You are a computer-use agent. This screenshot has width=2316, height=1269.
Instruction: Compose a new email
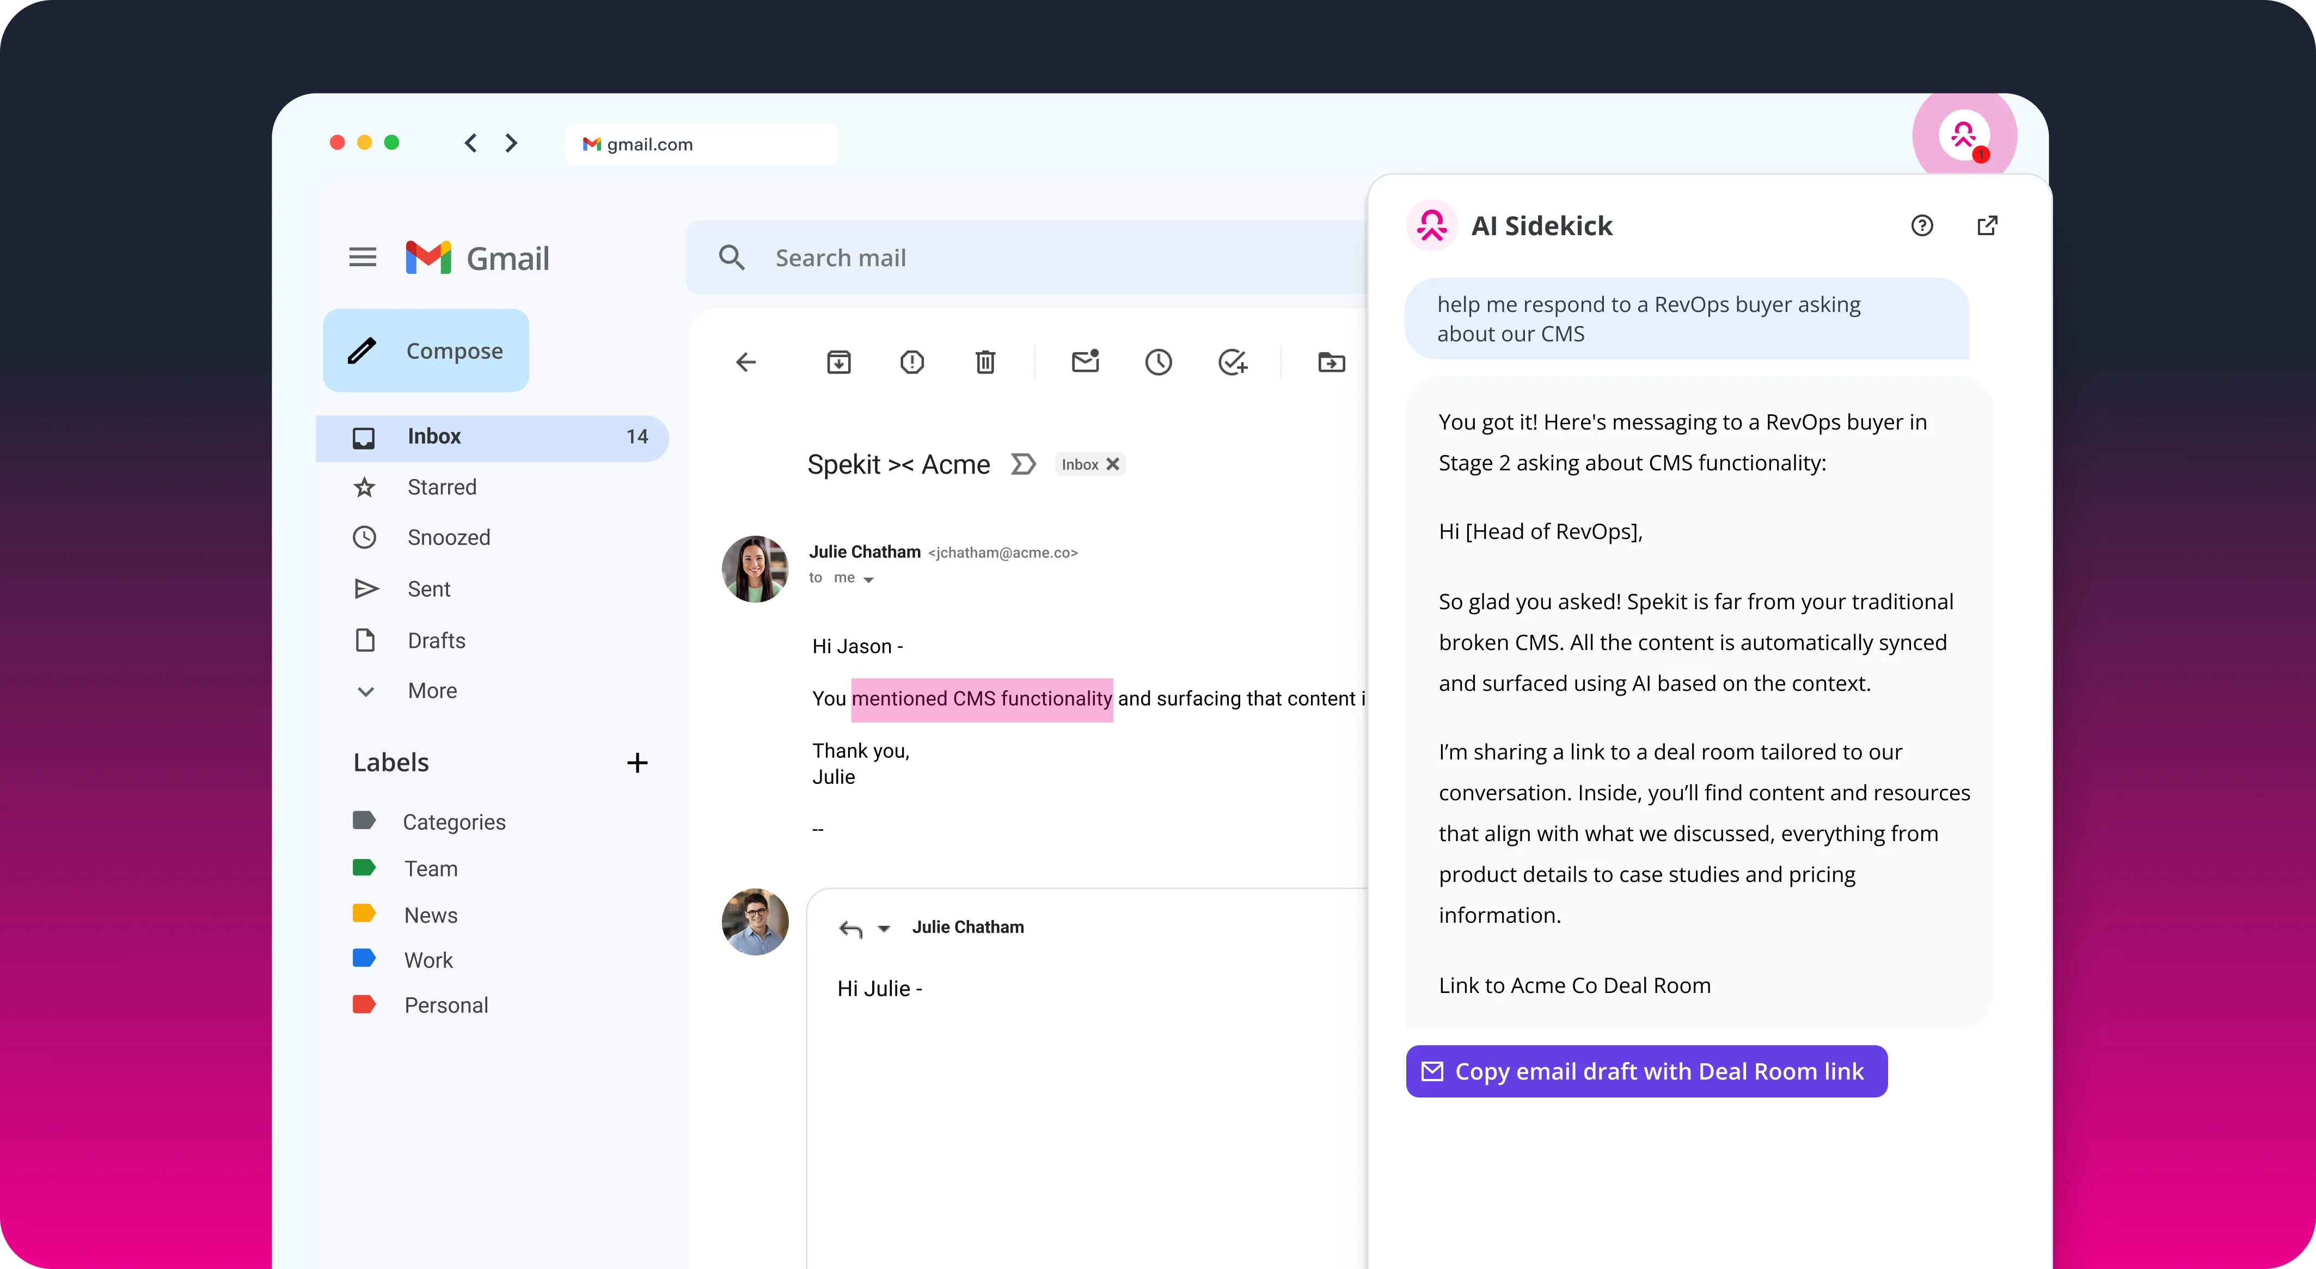(x=426, y=351)
